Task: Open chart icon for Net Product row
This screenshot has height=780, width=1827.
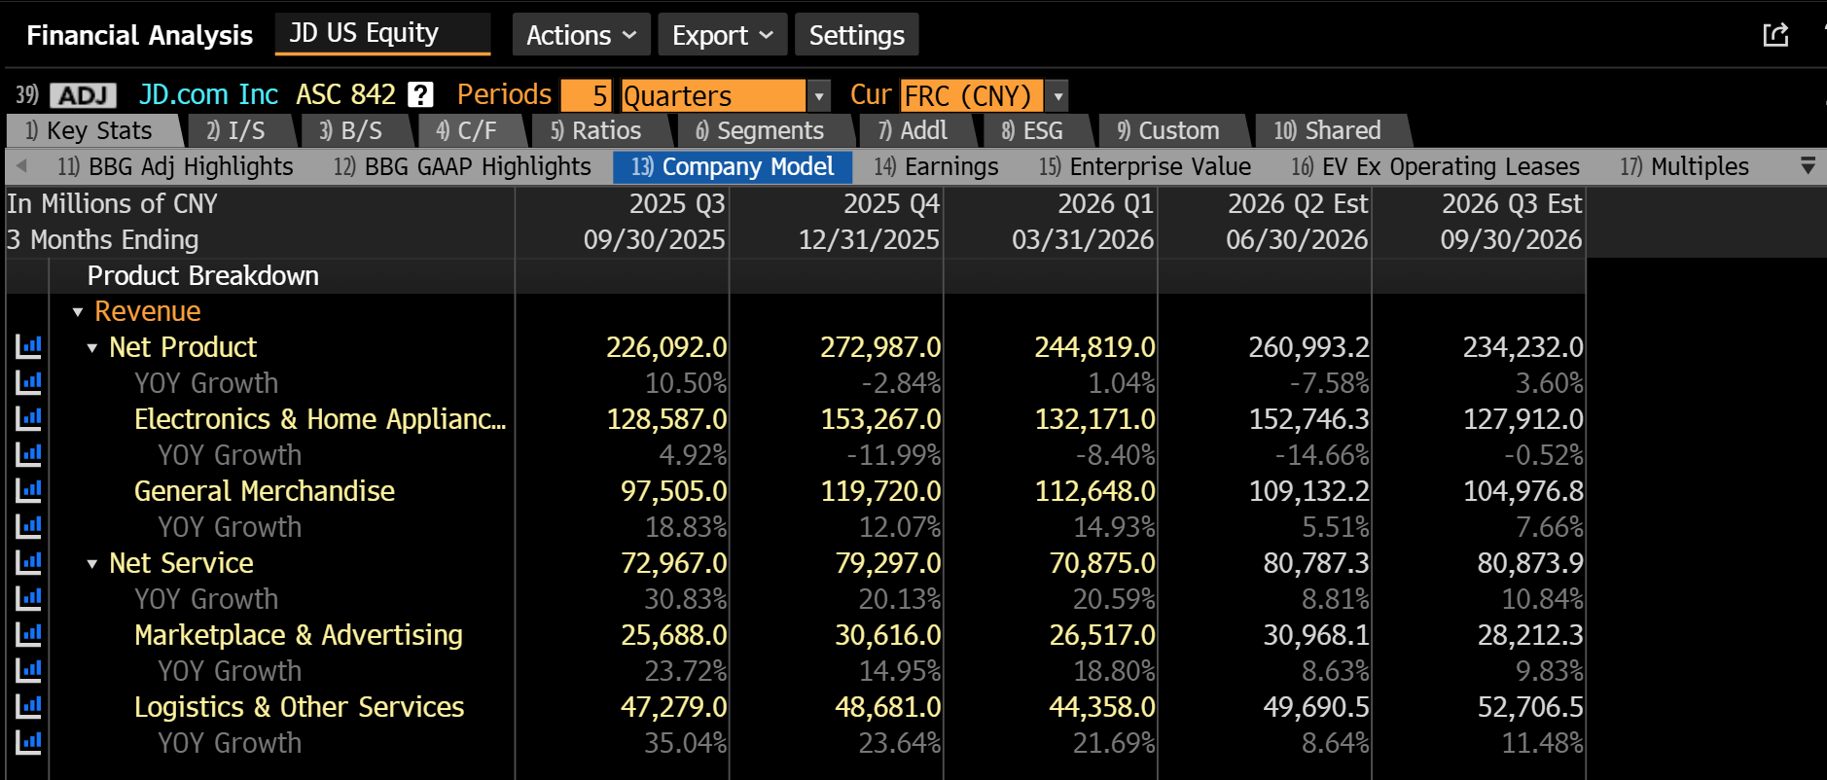Action: pyautogui.click(x=28, y=346)
